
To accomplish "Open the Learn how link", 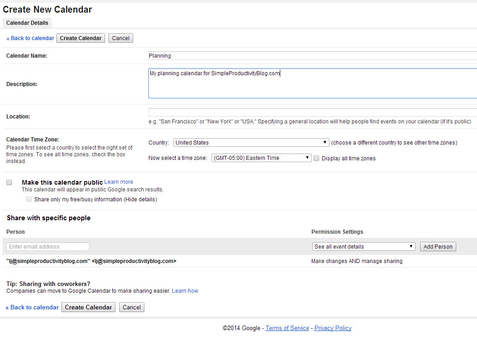I will pyautogui.click(x=185, y=291).
